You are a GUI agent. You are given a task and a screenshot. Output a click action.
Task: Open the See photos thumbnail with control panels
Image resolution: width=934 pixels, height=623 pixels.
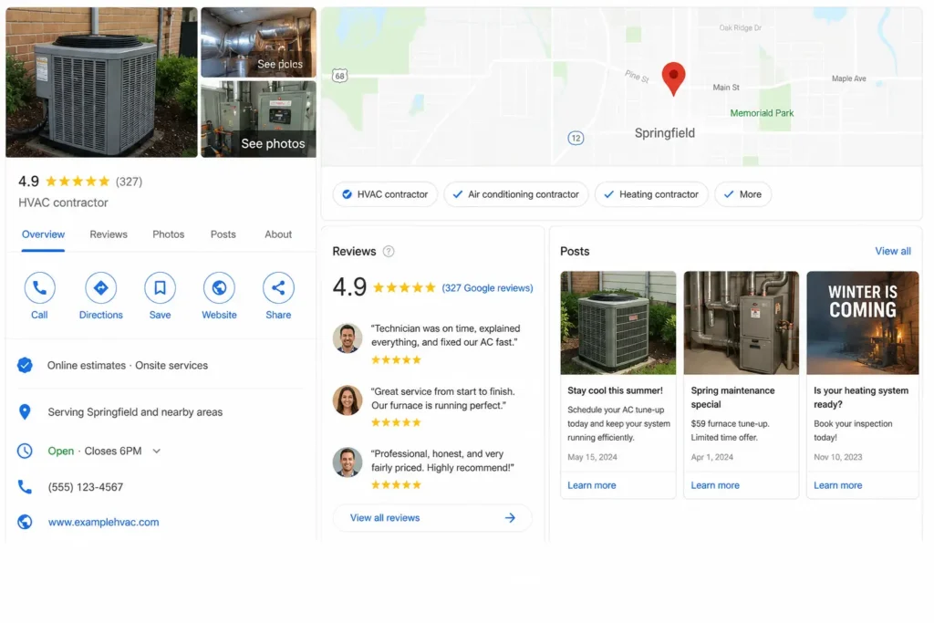pos(258,119)
